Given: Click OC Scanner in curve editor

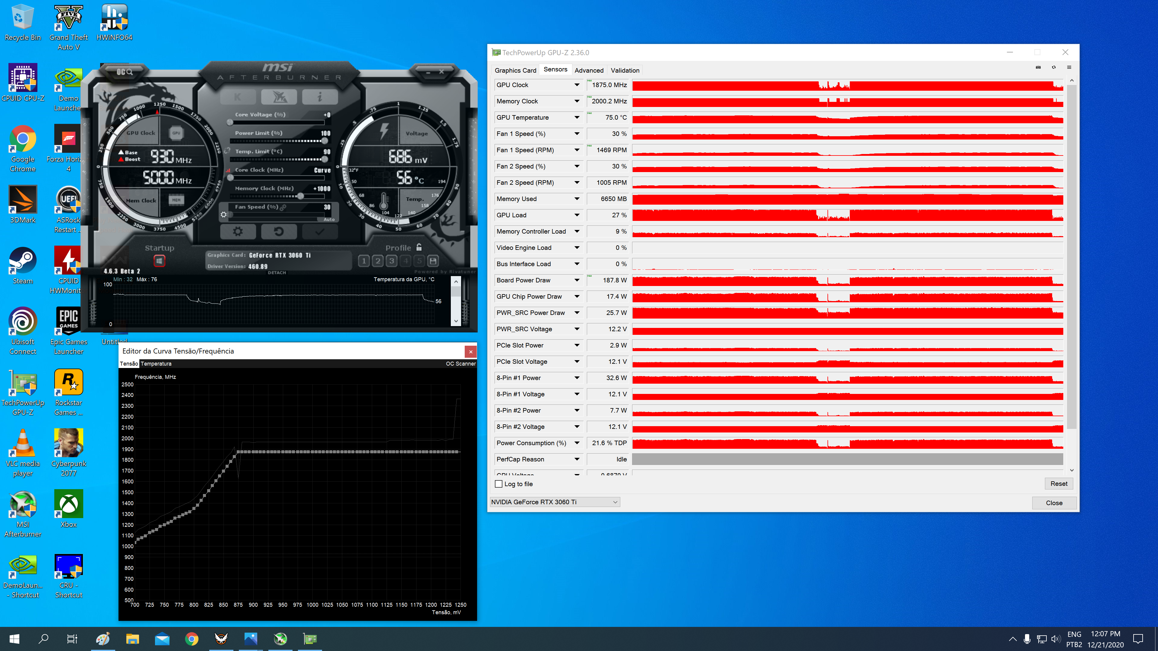Looking at the screenshot, I should pos(461,363).
